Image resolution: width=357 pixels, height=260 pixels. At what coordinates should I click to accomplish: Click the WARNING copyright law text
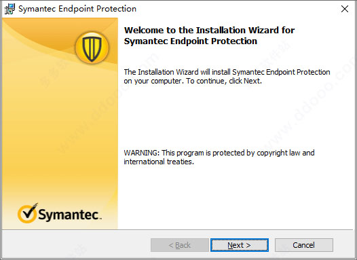tap(219, 153)
